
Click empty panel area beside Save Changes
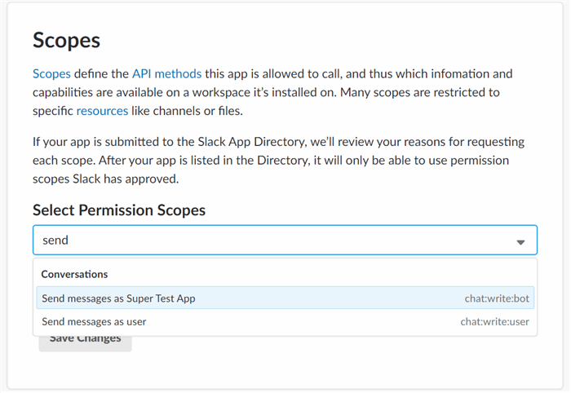pyautogui.click(x=328, y=360)
